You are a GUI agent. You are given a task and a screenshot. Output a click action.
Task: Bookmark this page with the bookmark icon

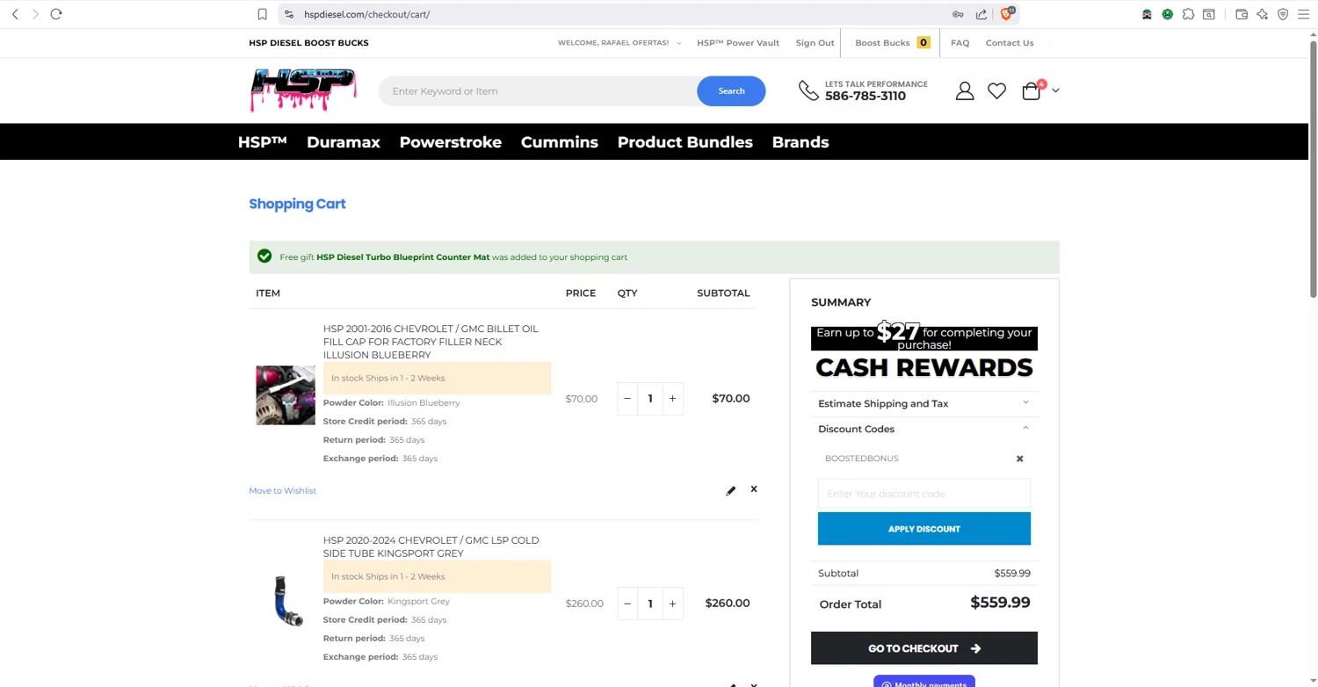[262, 14]
